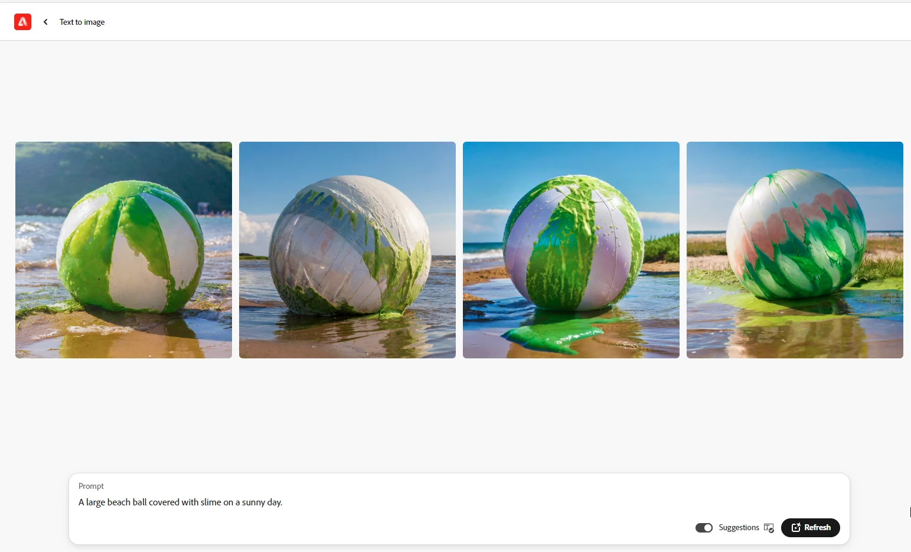Screen dimensions: 911x552
Task: Click the red Adobe logo icon
Action: click(22, 22)
